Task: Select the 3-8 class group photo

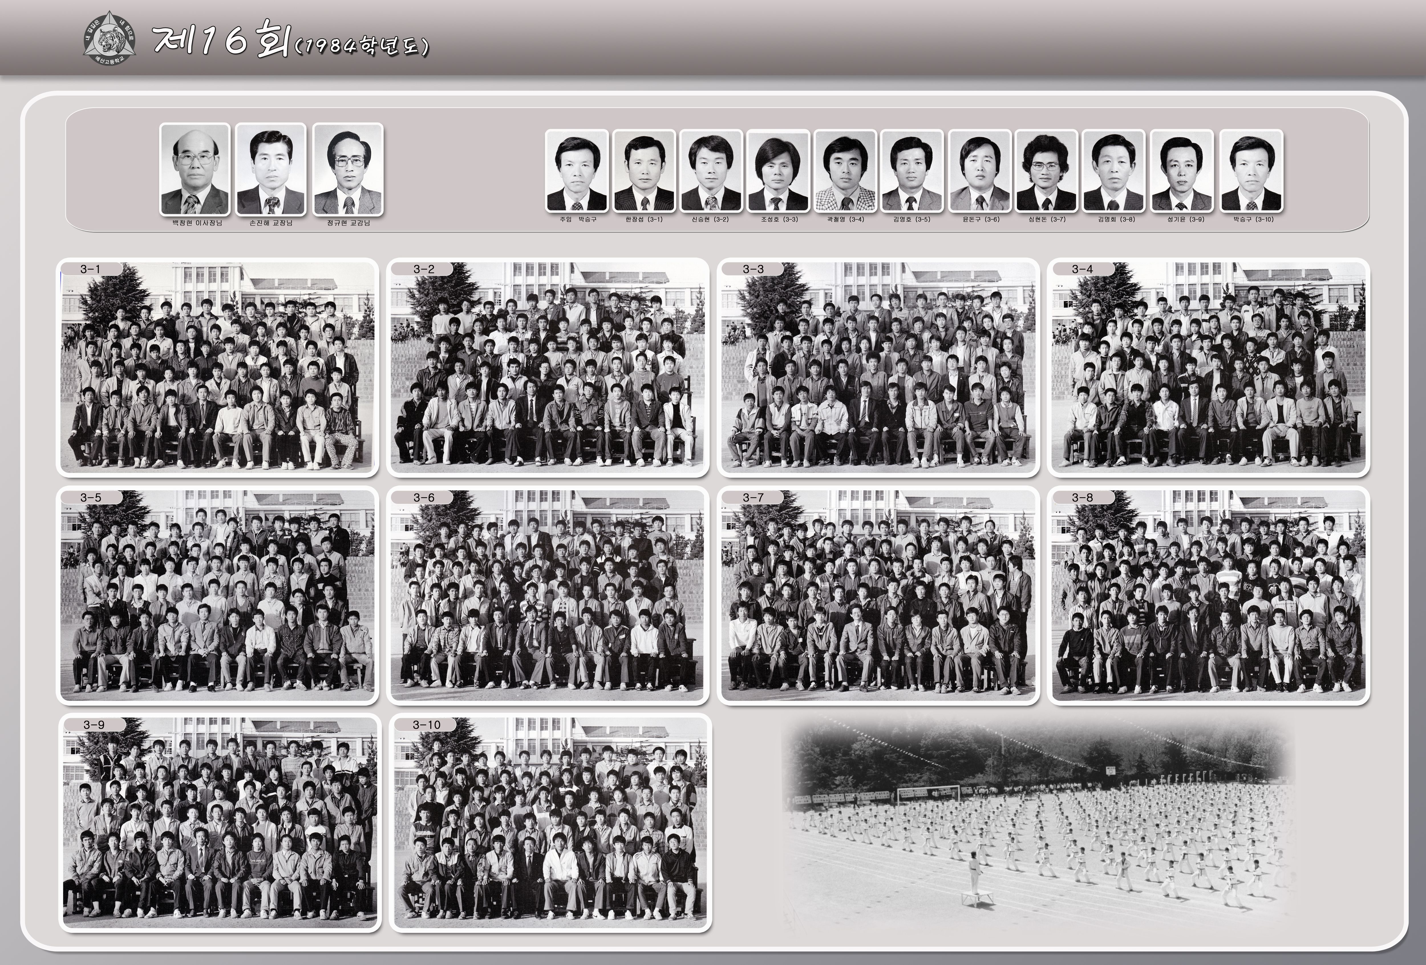Action: click(1209, 595)
